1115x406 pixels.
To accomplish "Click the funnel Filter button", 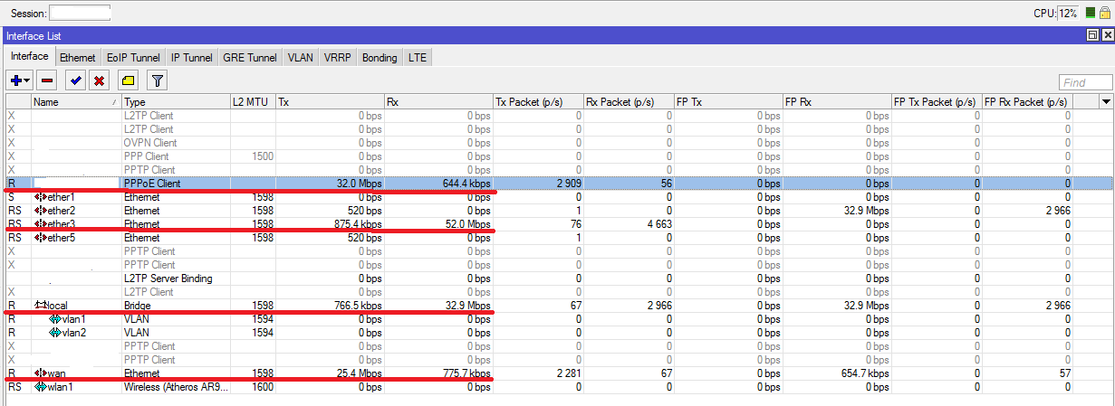I will click(x=157, y=80).
